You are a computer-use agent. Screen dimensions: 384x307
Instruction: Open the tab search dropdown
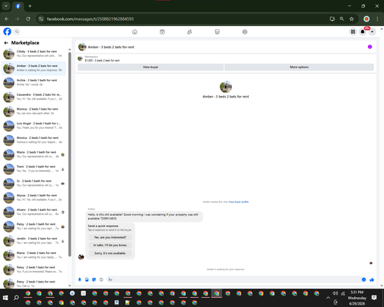5,6
